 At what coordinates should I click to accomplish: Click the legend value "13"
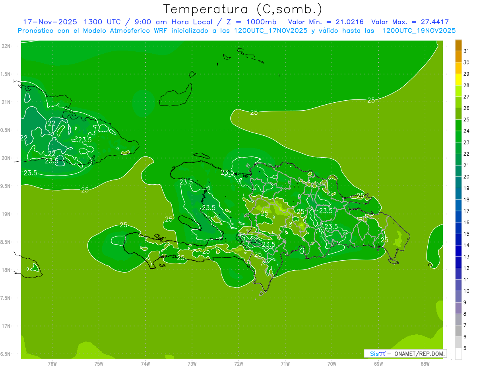466,257
